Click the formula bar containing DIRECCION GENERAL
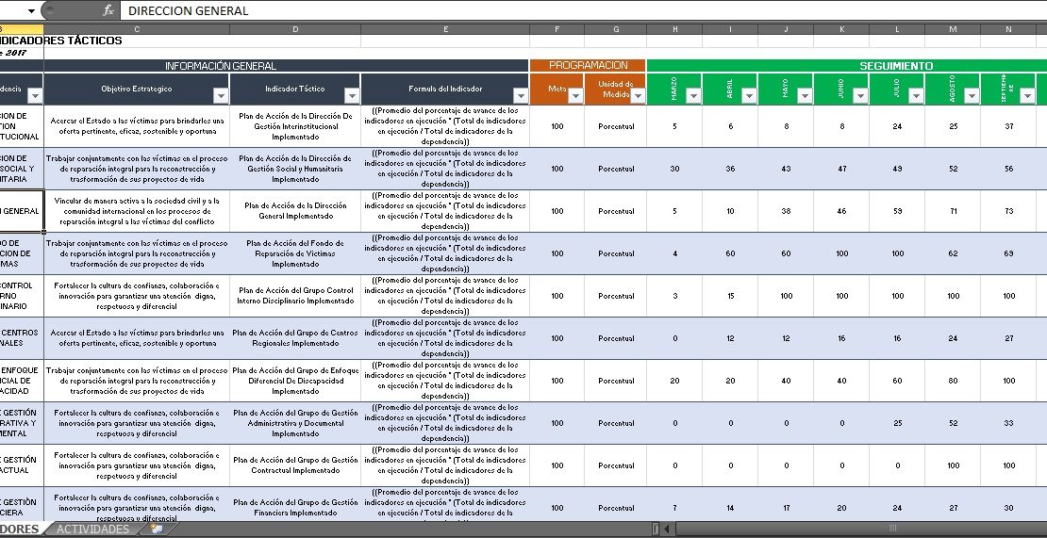The height and width of the screenshot is (538, 1047). tap(566, 10)
